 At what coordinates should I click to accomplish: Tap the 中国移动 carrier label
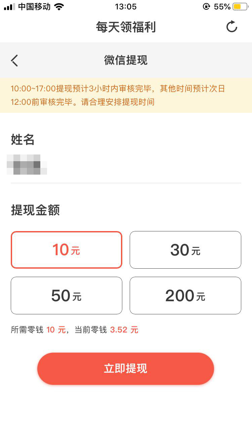(34, 7)
